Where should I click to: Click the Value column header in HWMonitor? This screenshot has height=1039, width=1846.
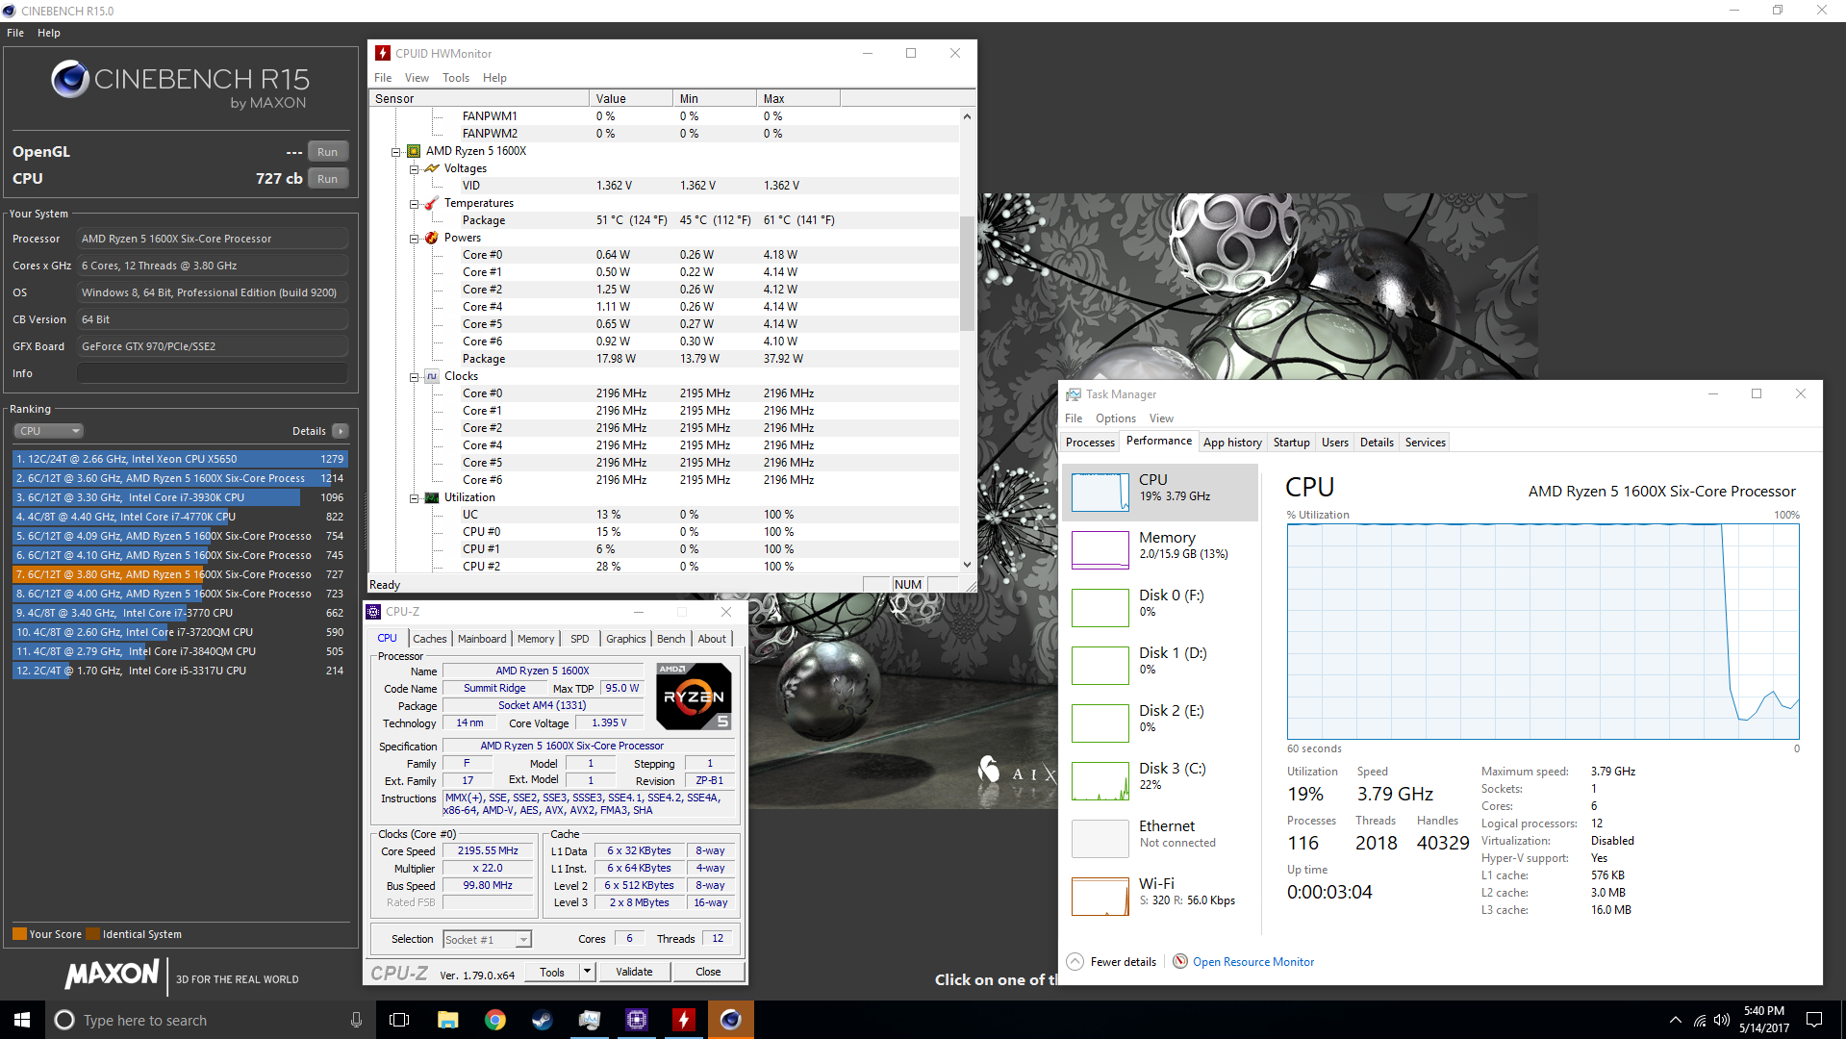click(x=630, y=98)
